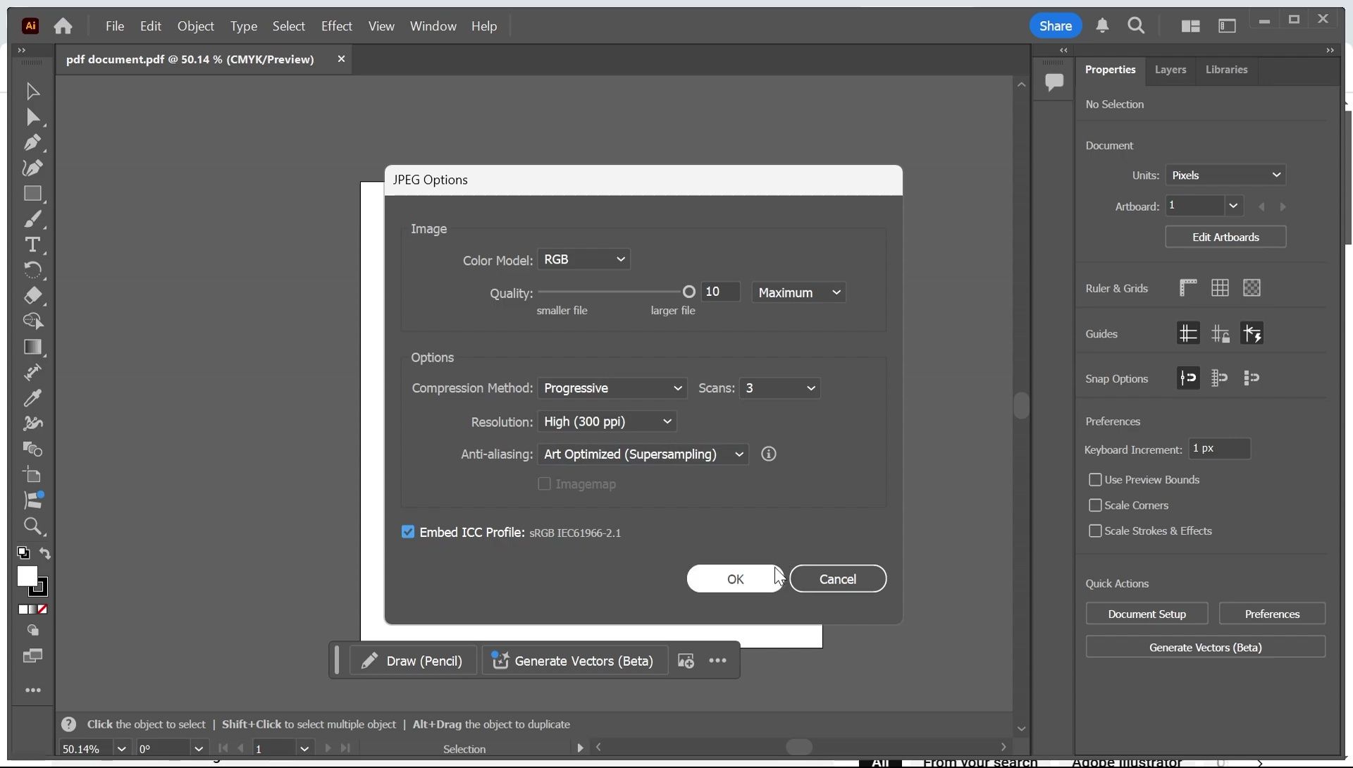
Task: Open Compression Method dropdown
Action: pyautogui.click(x=612, y=388)
